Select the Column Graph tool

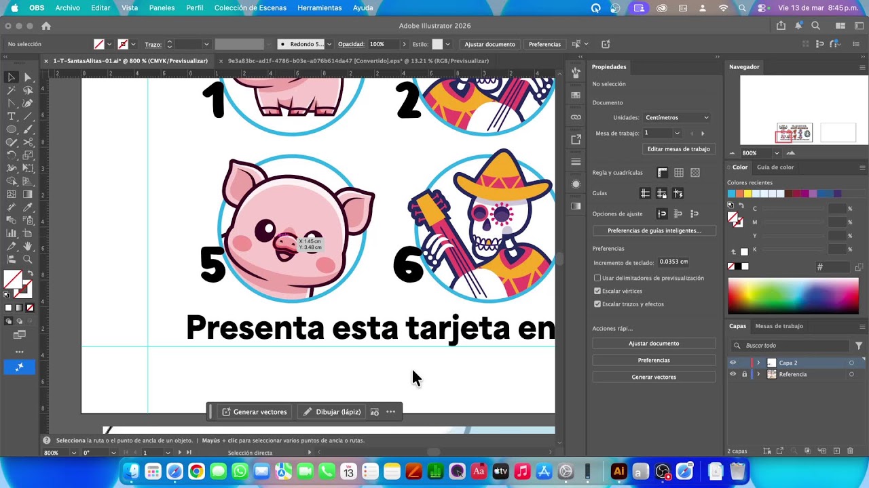[x=12, y=233]
